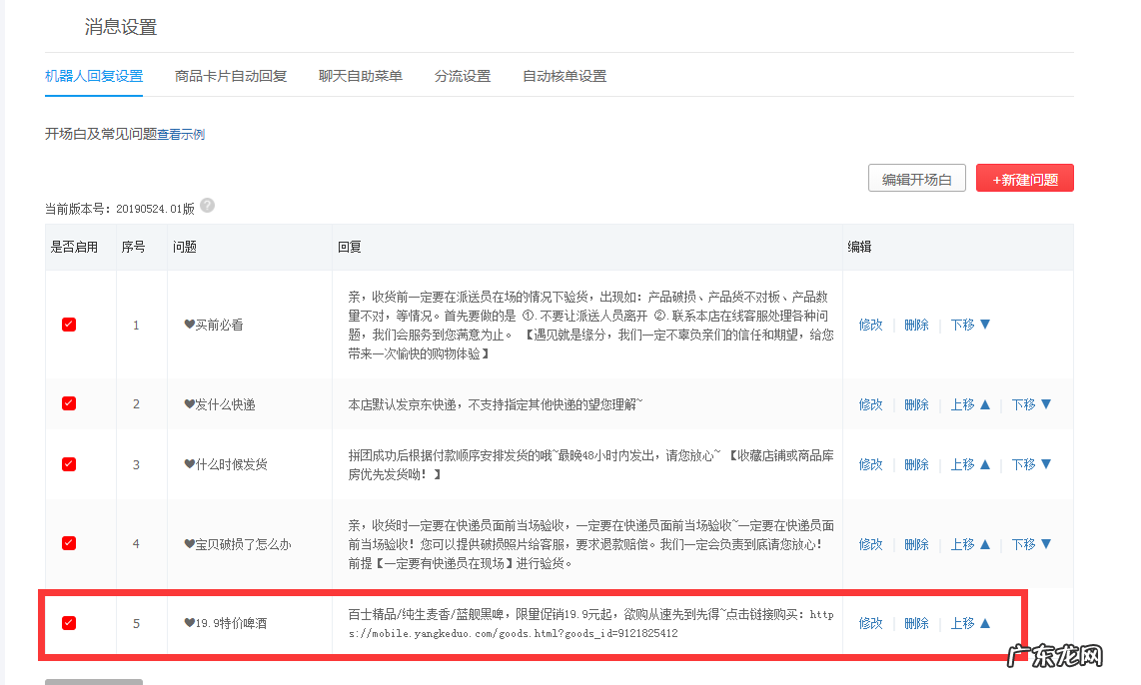
Task: Click the 编辑开场白 button
Action: click(x=916, y=177)
